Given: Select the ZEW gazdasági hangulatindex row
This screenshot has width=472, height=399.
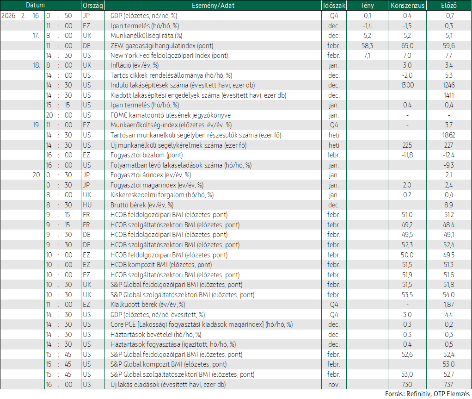Looking at the screenshot, I should click(x=236, y=46).
